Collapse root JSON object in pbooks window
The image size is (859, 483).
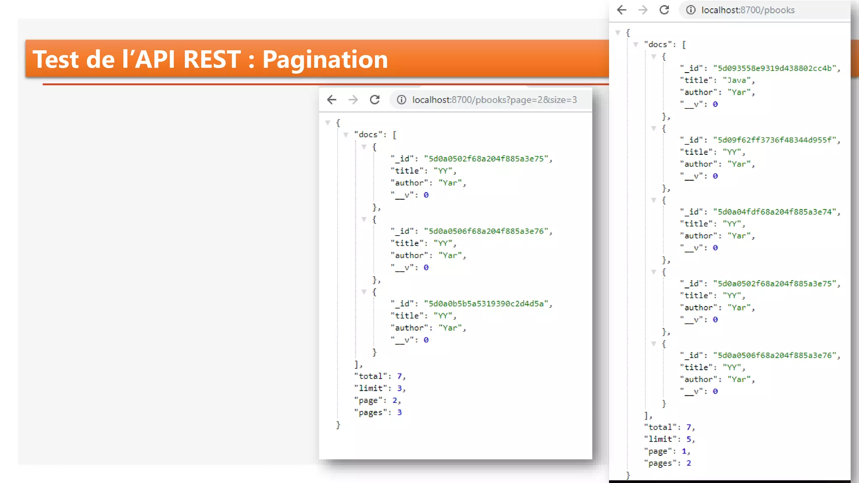coord(617,33)
